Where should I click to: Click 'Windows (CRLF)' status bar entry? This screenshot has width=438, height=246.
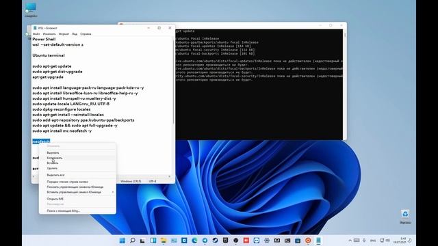click(x=131, y=181)
